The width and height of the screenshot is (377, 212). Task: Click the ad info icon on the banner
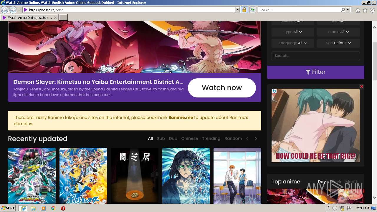click(x=274, y=91)
